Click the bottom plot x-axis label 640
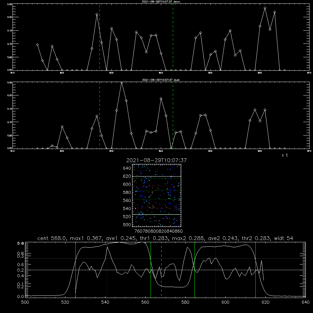 (x=305, y=302)
